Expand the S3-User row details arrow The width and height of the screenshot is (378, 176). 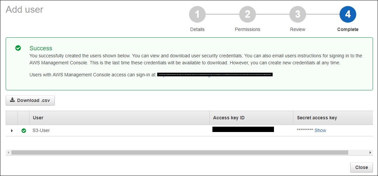coord(12,131)
